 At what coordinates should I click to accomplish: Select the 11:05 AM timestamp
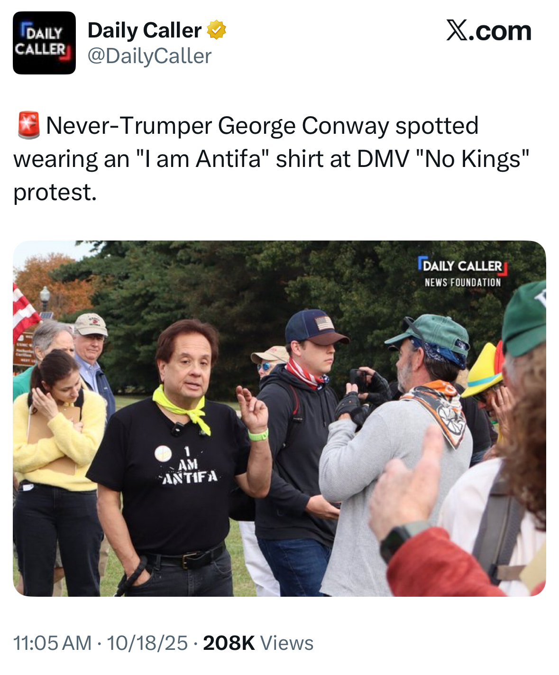(53, 643)
